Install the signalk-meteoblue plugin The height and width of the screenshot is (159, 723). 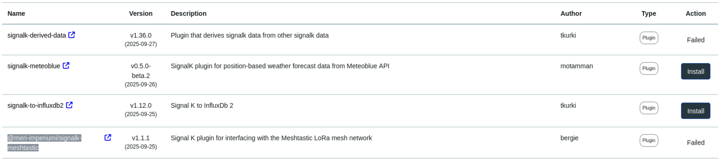pos(695,71)
